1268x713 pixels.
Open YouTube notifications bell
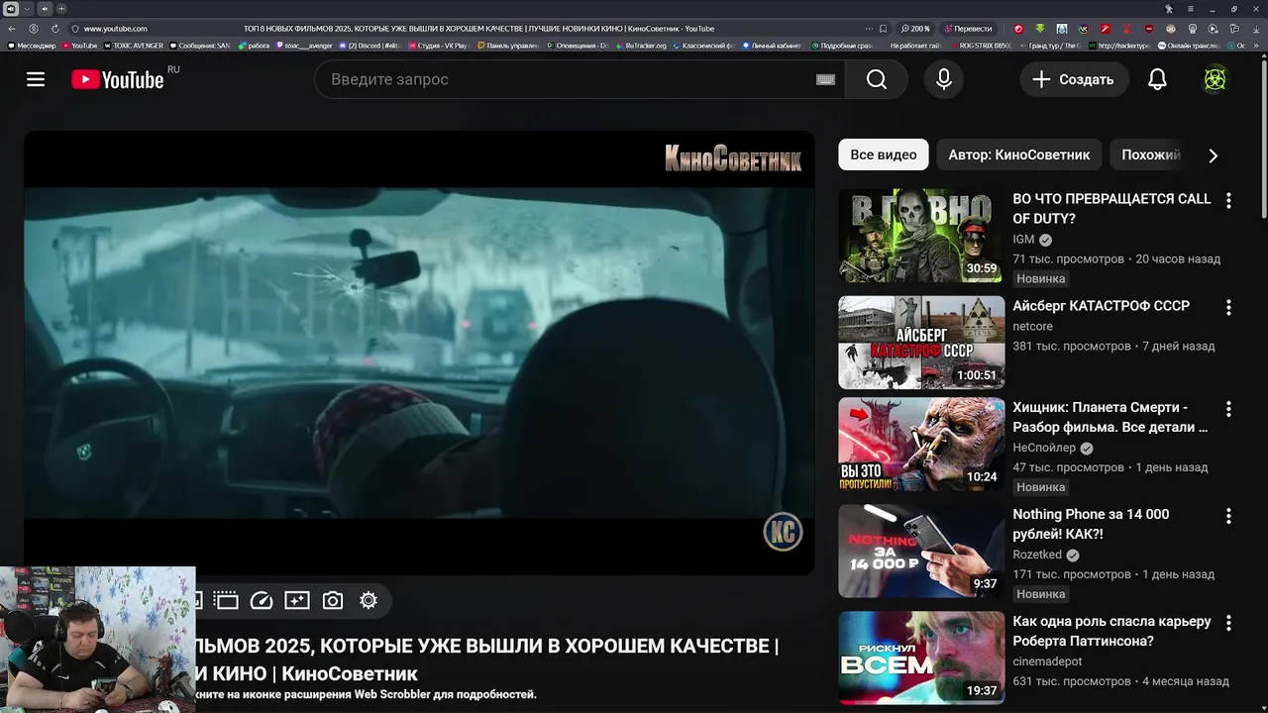pos(1157,79)
